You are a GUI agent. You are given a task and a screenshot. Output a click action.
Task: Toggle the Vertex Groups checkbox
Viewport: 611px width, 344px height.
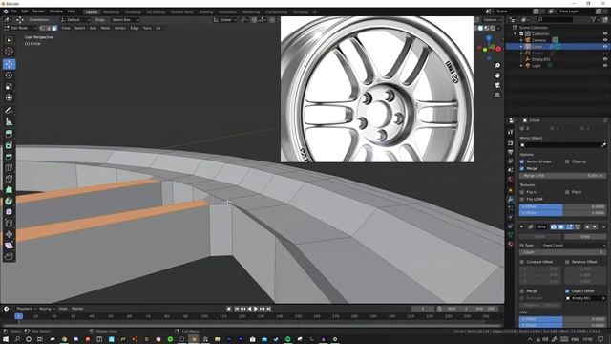coord(522,161)
